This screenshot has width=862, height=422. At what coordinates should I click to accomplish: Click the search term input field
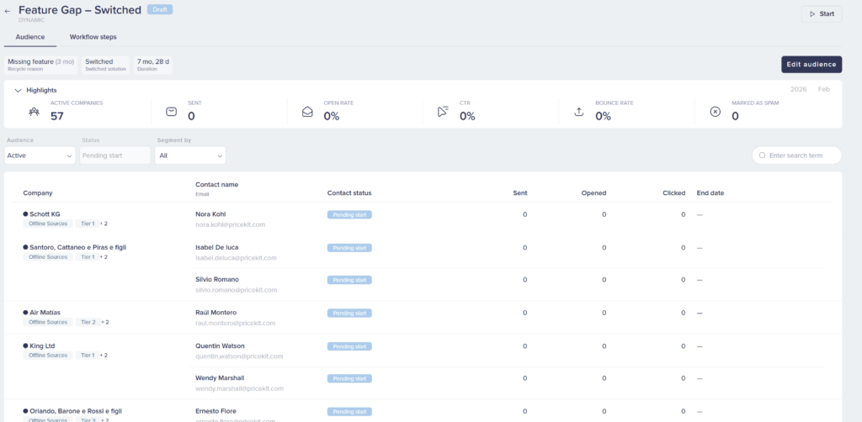(x=802, y=156)
